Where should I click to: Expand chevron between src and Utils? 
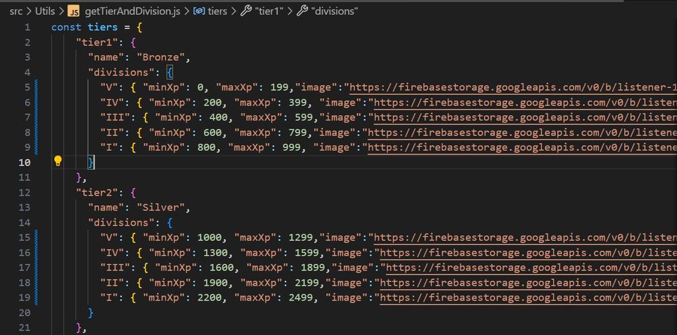(29, 12)
